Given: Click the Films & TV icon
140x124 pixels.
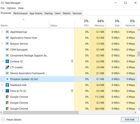Looking at the screenshot, I should coord(7,91).
